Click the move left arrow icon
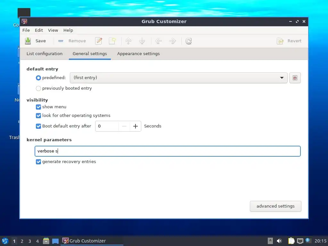 click(x=158, y=41)
